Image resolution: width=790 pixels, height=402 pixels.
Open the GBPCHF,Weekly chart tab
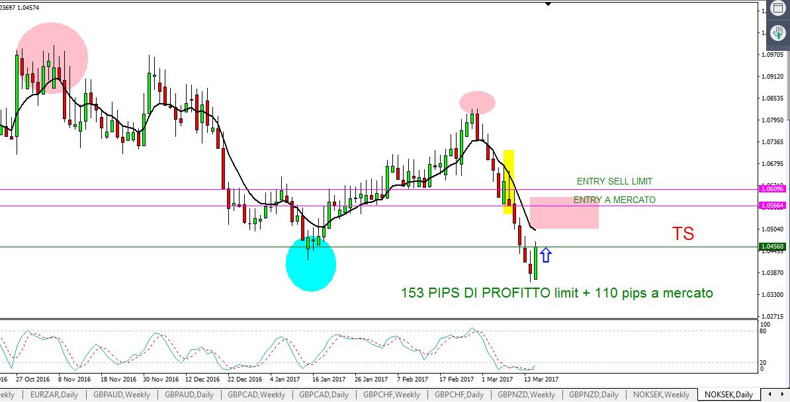point(390,395)
